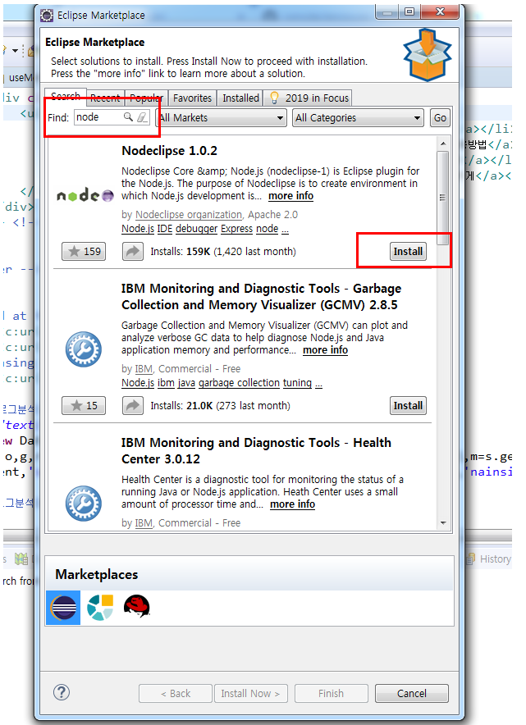Click the lightbulb icon on 2019 in Focus tab

[274, 98]
